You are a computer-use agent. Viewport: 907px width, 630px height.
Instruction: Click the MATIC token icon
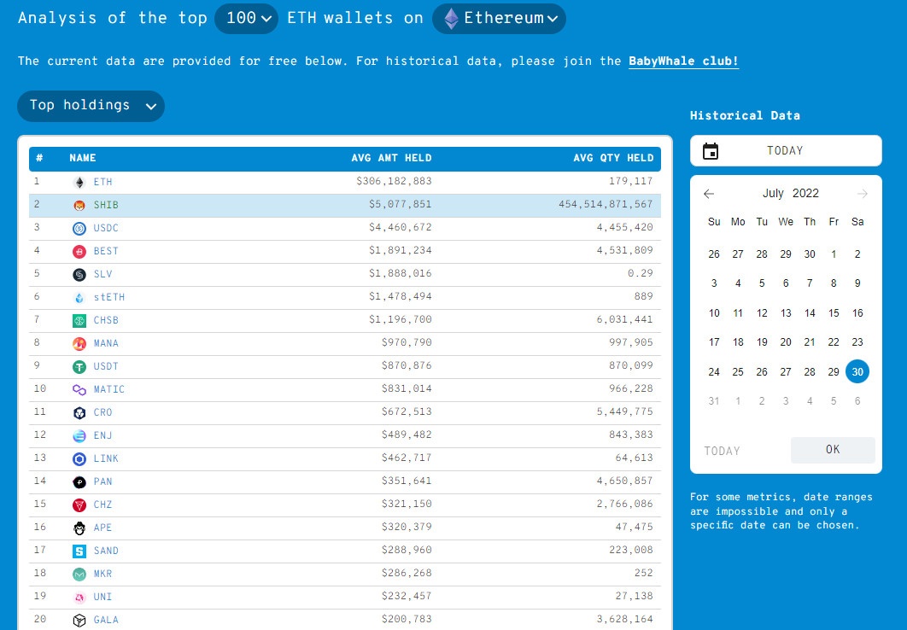(x=79, y=389)
